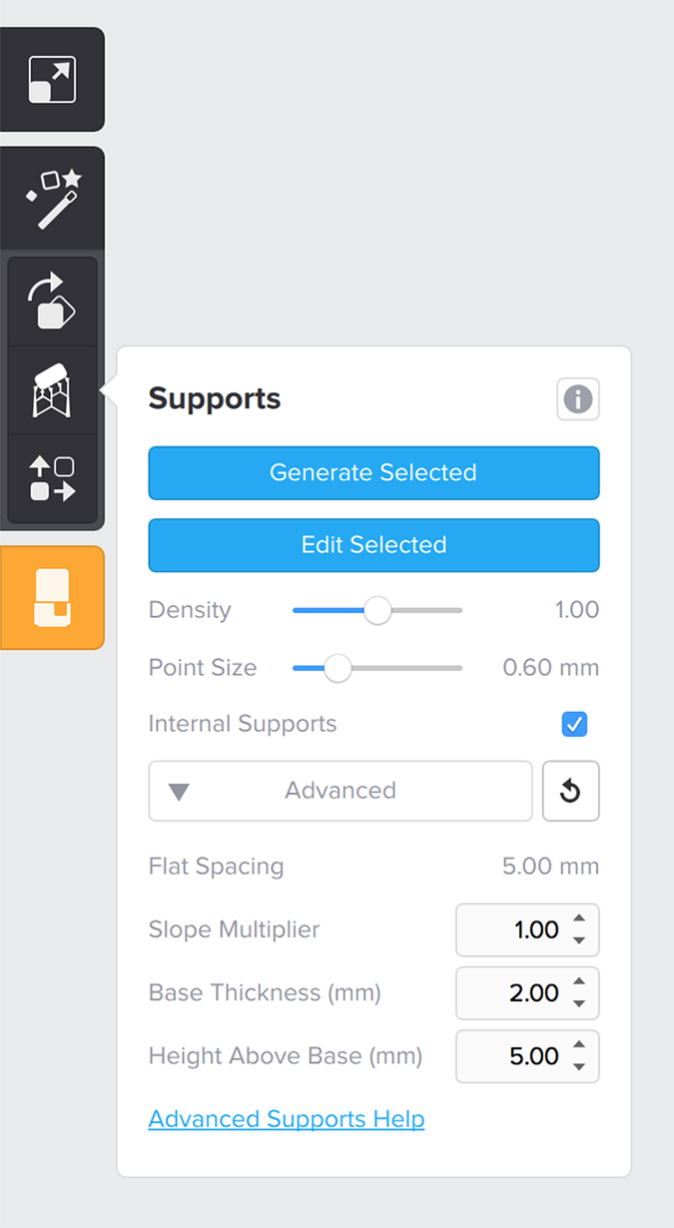Viewport: 674px width, 1228px height.
Task: Open the Orientation tool
Action: pos(53,302)
